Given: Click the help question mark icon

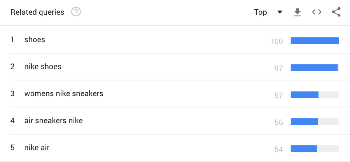Looking at the screenshot, I should tap(76, 12).
